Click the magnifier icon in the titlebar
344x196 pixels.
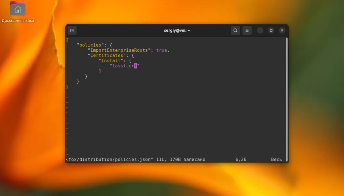coord(235,30)
